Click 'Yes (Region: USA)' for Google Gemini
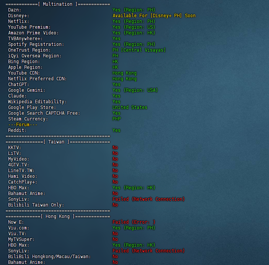 pos(135,90)
